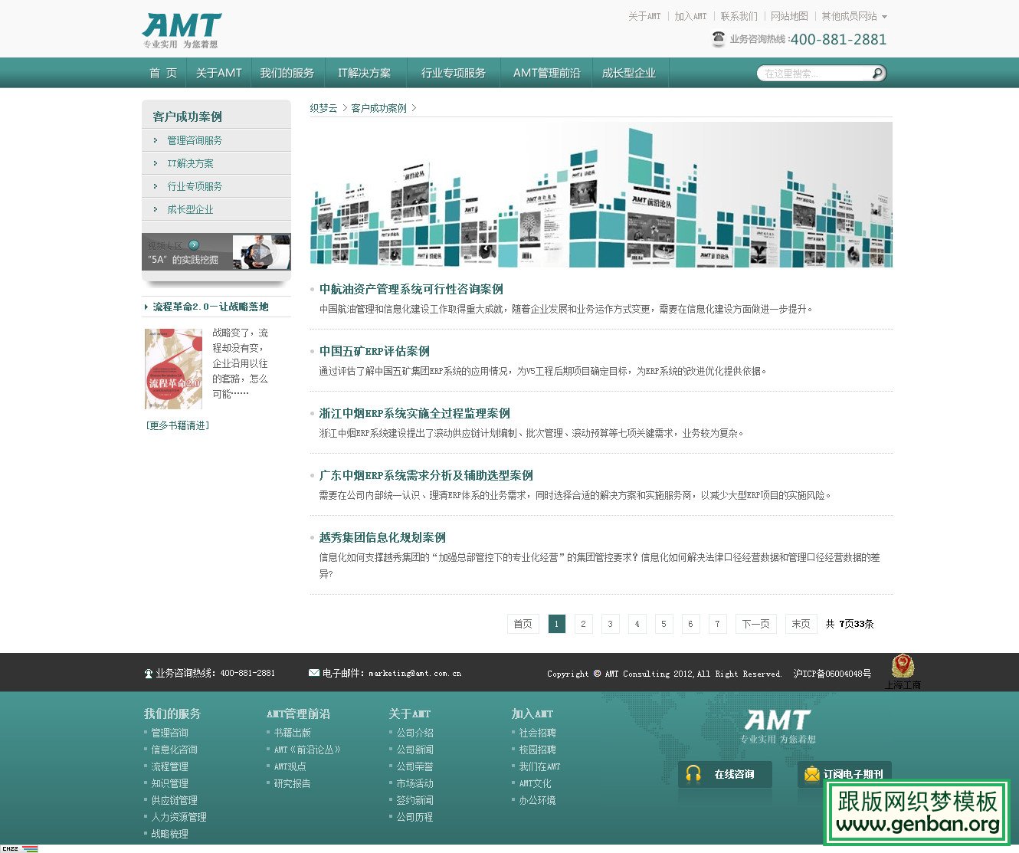Open the 中国五矿ERP评估案例 article
This screenshot has height=853, width=1019.
point(375,351)
